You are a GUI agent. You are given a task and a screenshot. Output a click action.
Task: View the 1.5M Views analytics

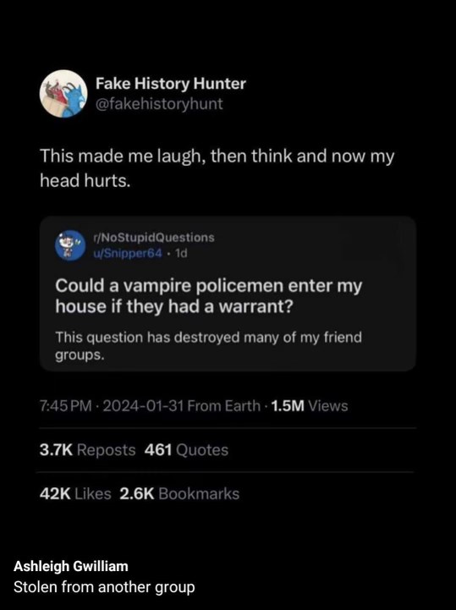coord(310,406)
